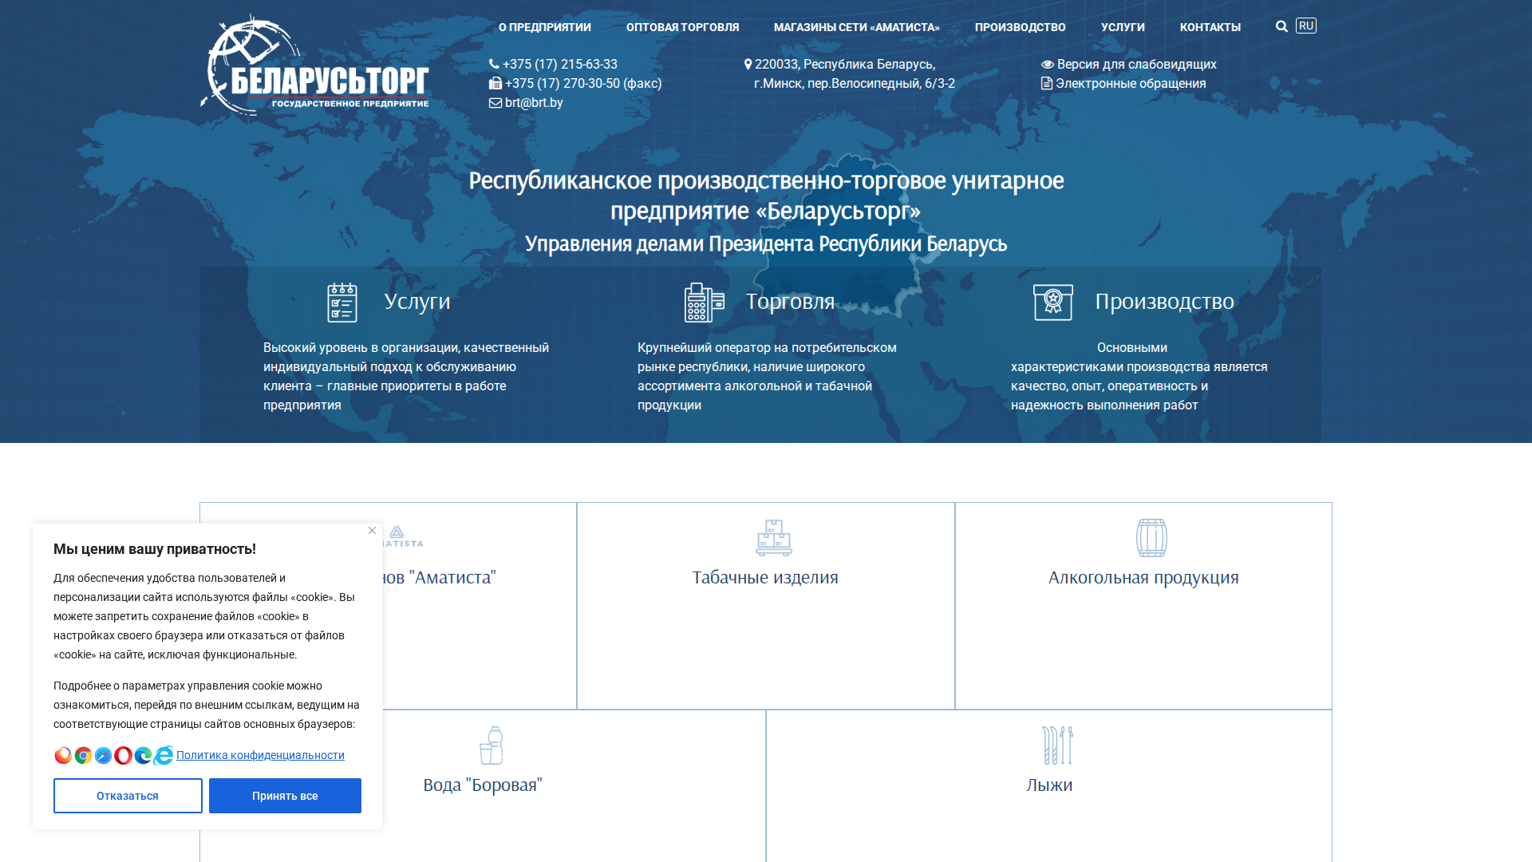Click the Opera browser icon in cookie notice
The image size is (1532, 862).
123,755
